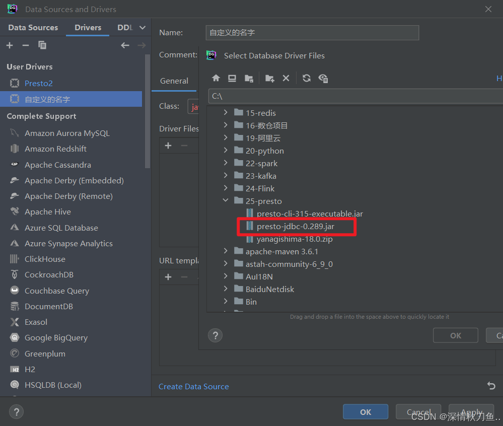Refresh the file tree
503x426 pixels.
point(306,78)
